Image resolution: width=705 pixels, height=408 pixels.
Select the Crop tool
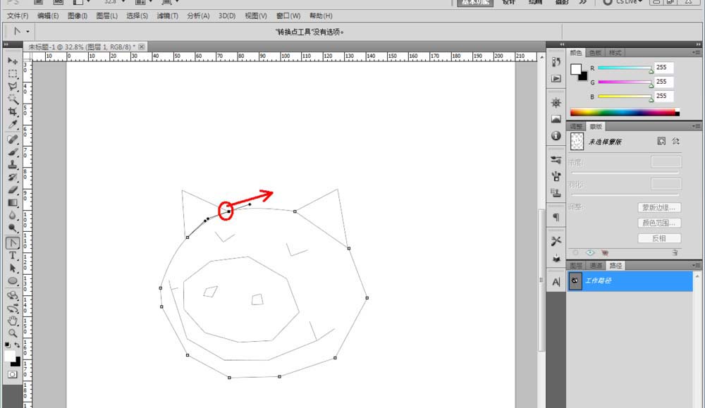pyautogui.click(x=13, y=111)
